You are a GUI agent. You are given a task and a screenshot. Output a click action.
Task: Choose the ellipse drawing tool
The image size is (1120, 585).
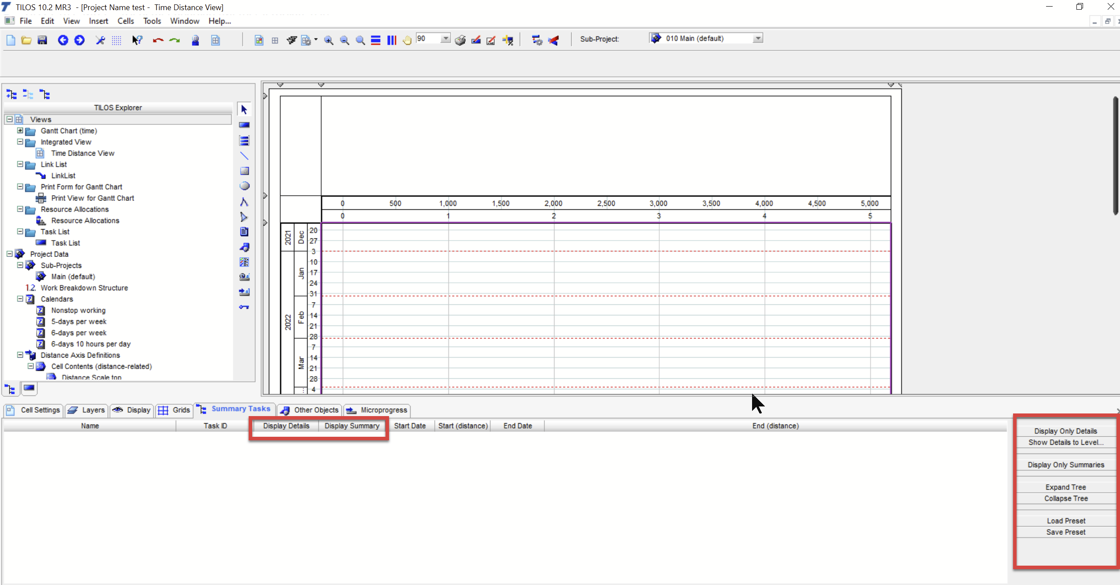(244, 186)
